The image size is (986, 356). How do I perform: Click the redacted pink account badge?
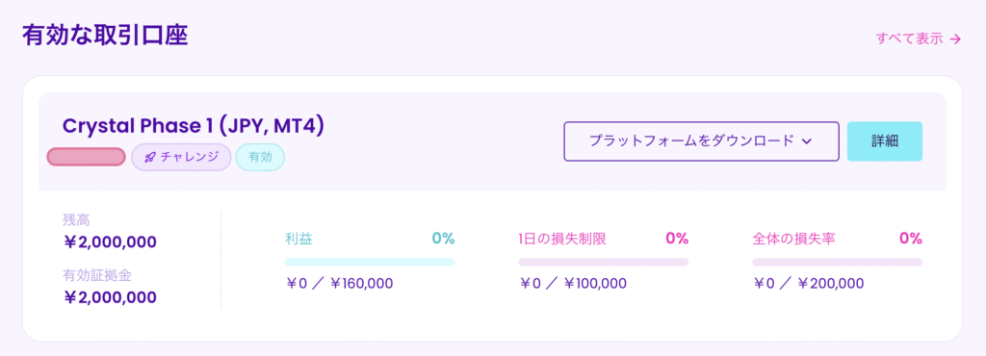86,157
